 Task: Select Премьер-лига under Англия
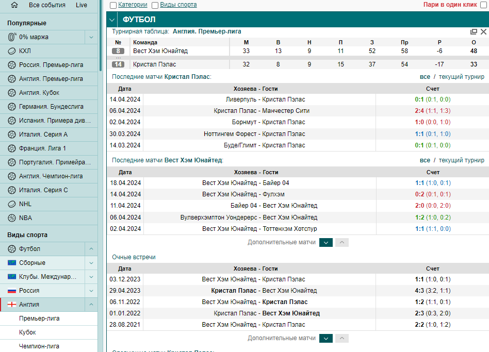tap(39, 319)
